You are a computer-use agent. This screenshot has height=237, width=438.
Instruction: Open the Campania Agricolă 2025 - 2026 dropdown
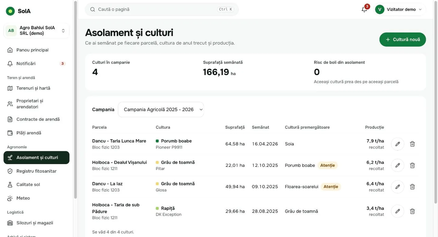(161, 109)
